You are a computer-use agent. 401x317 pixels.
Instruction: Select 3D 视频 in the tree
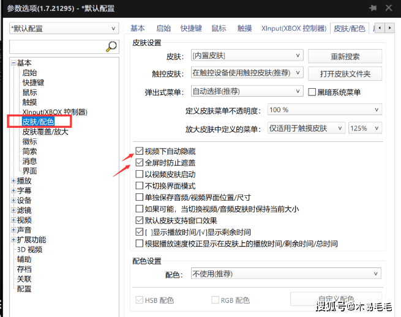point(29,250)
